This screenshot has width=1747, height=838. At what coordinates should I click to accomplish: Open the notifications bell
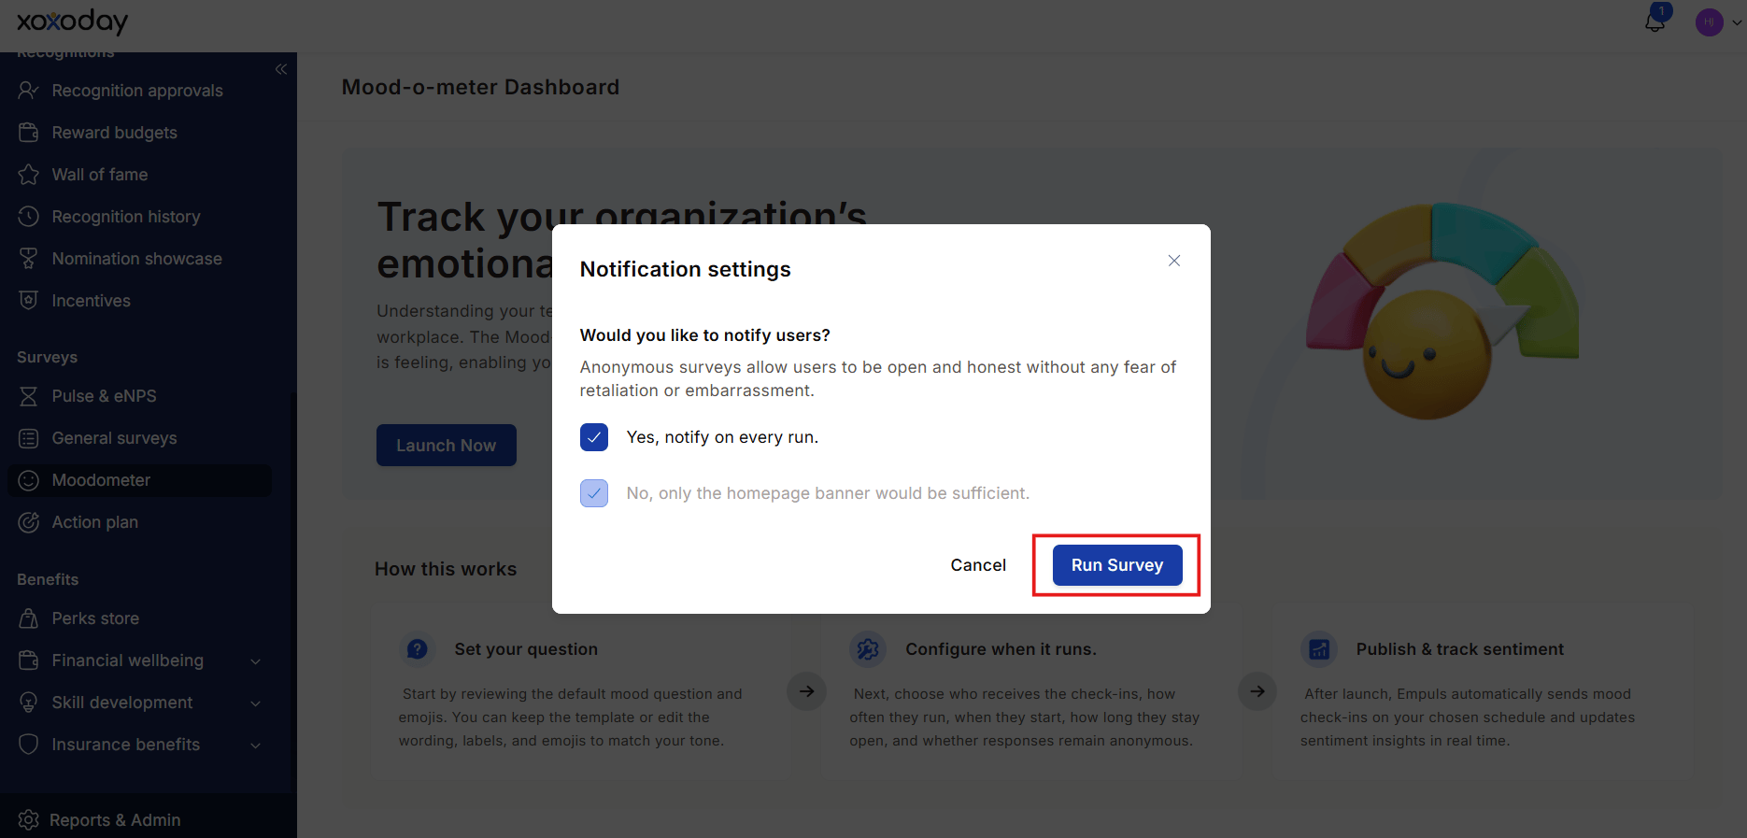click(x=1655, y=21)
